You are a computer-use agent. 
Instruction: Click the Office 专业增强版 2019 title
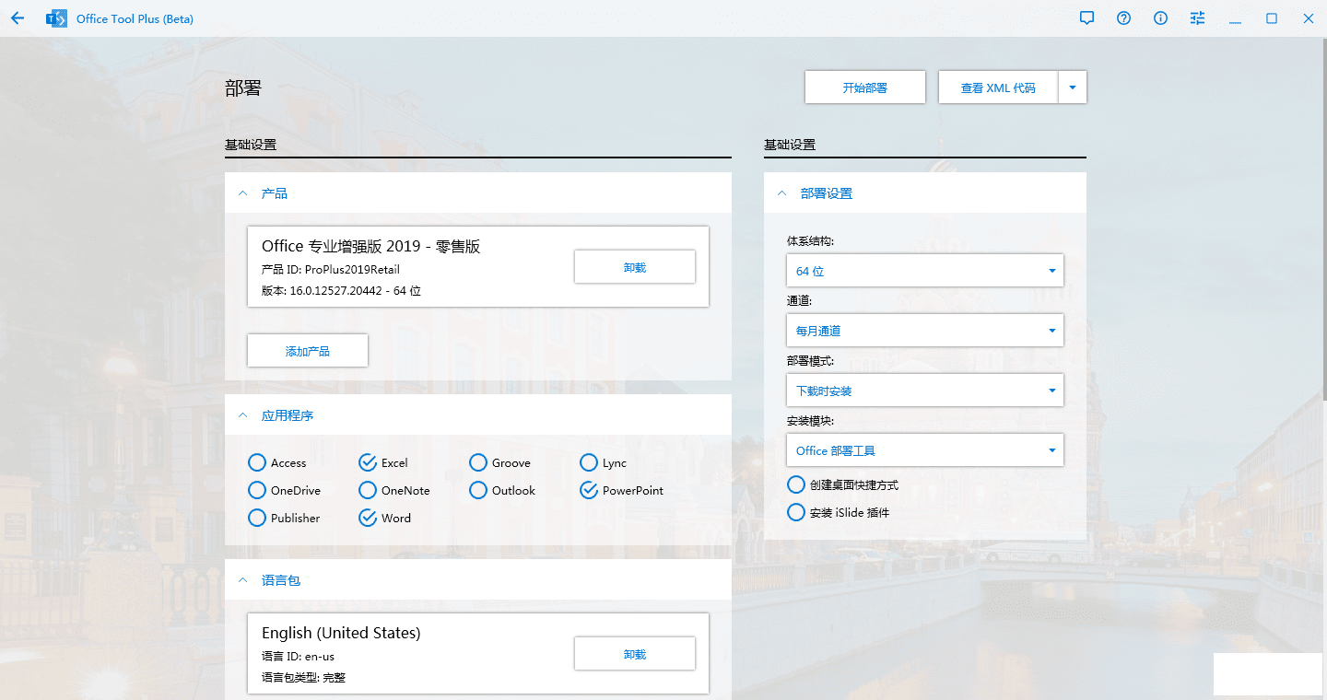(x=370, y=246)
